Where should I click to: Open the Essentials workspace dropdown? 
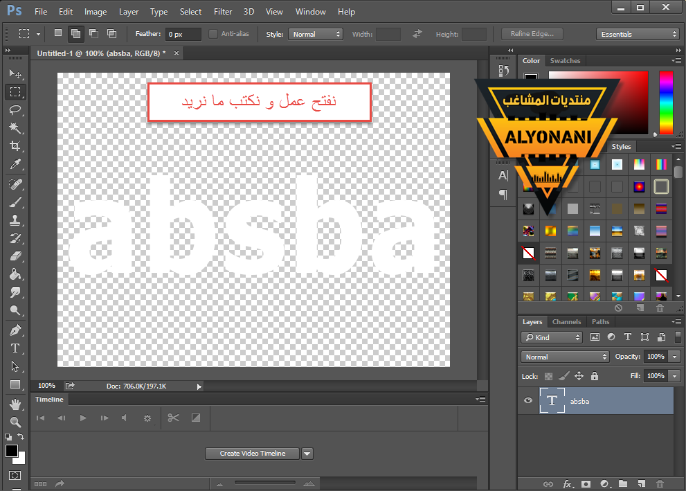coord(638,34)
